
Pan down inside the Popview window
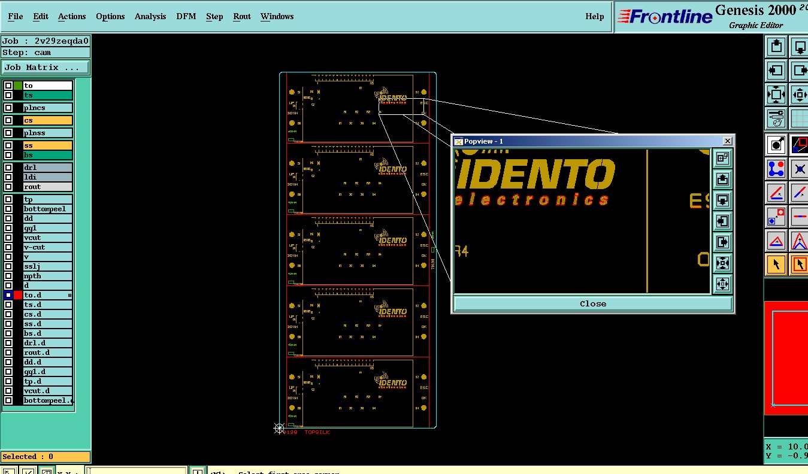pyautogui.click(x=722, y=200)
